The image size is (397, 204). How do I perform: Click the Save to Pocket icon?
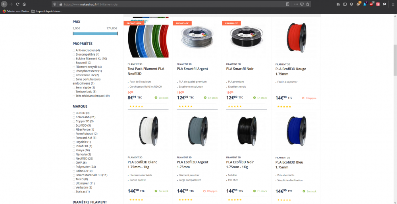(302, 4)
